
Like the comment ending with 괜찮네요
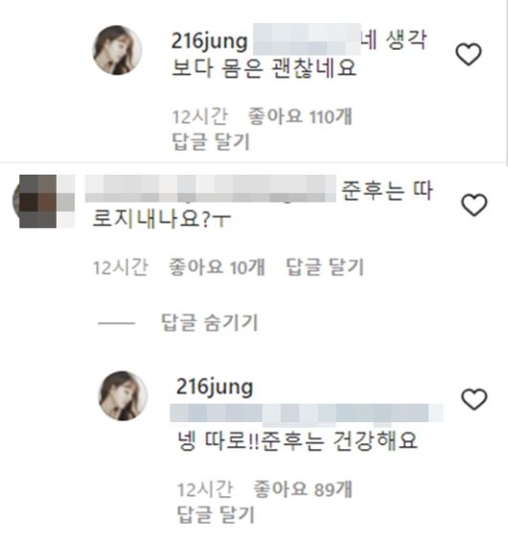coord(469,55)
